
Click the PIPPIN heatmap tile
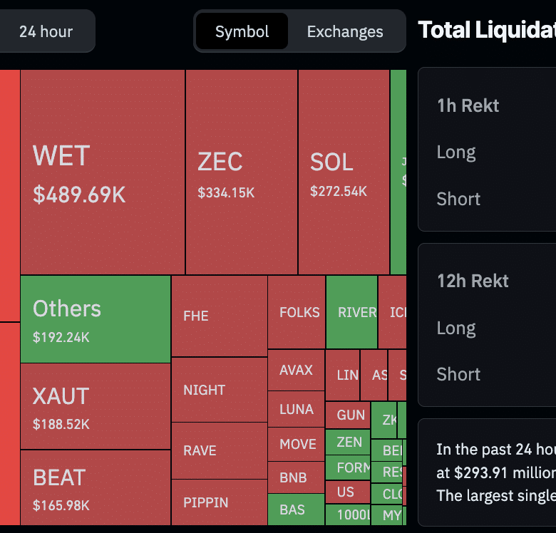[x=219, y=502]
